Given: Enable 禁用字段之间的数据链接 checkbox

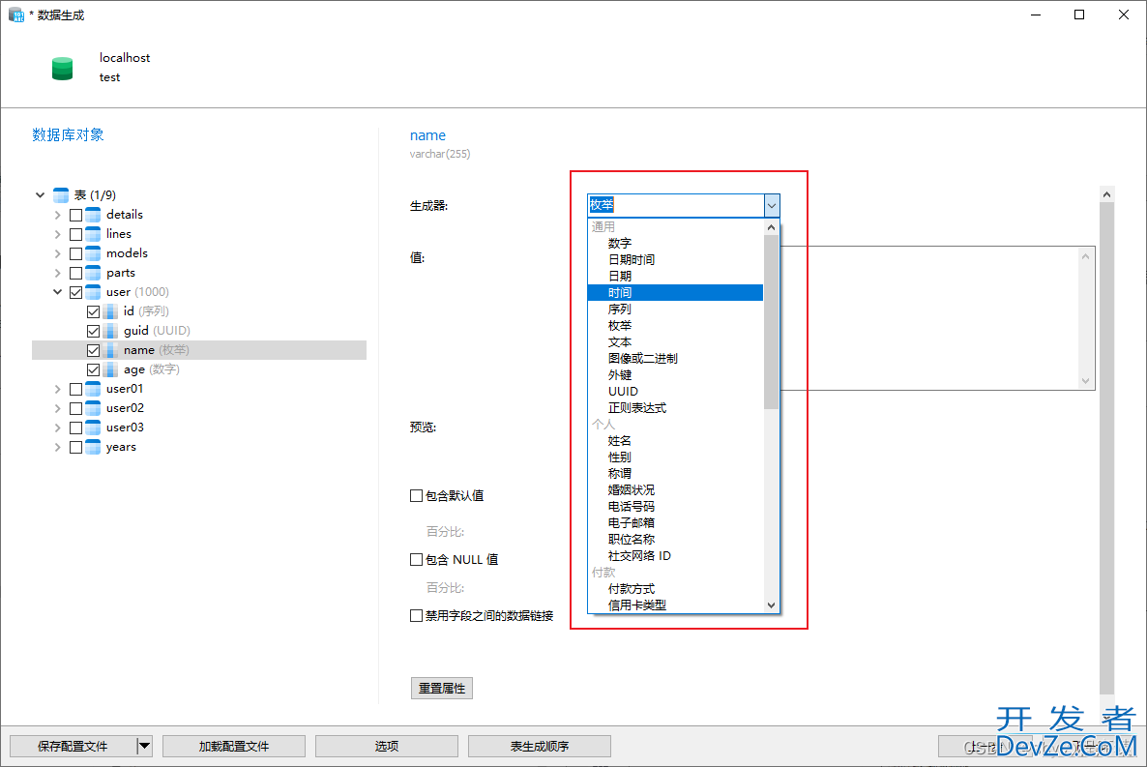Looking at the screenshot, I should [416, 616].
